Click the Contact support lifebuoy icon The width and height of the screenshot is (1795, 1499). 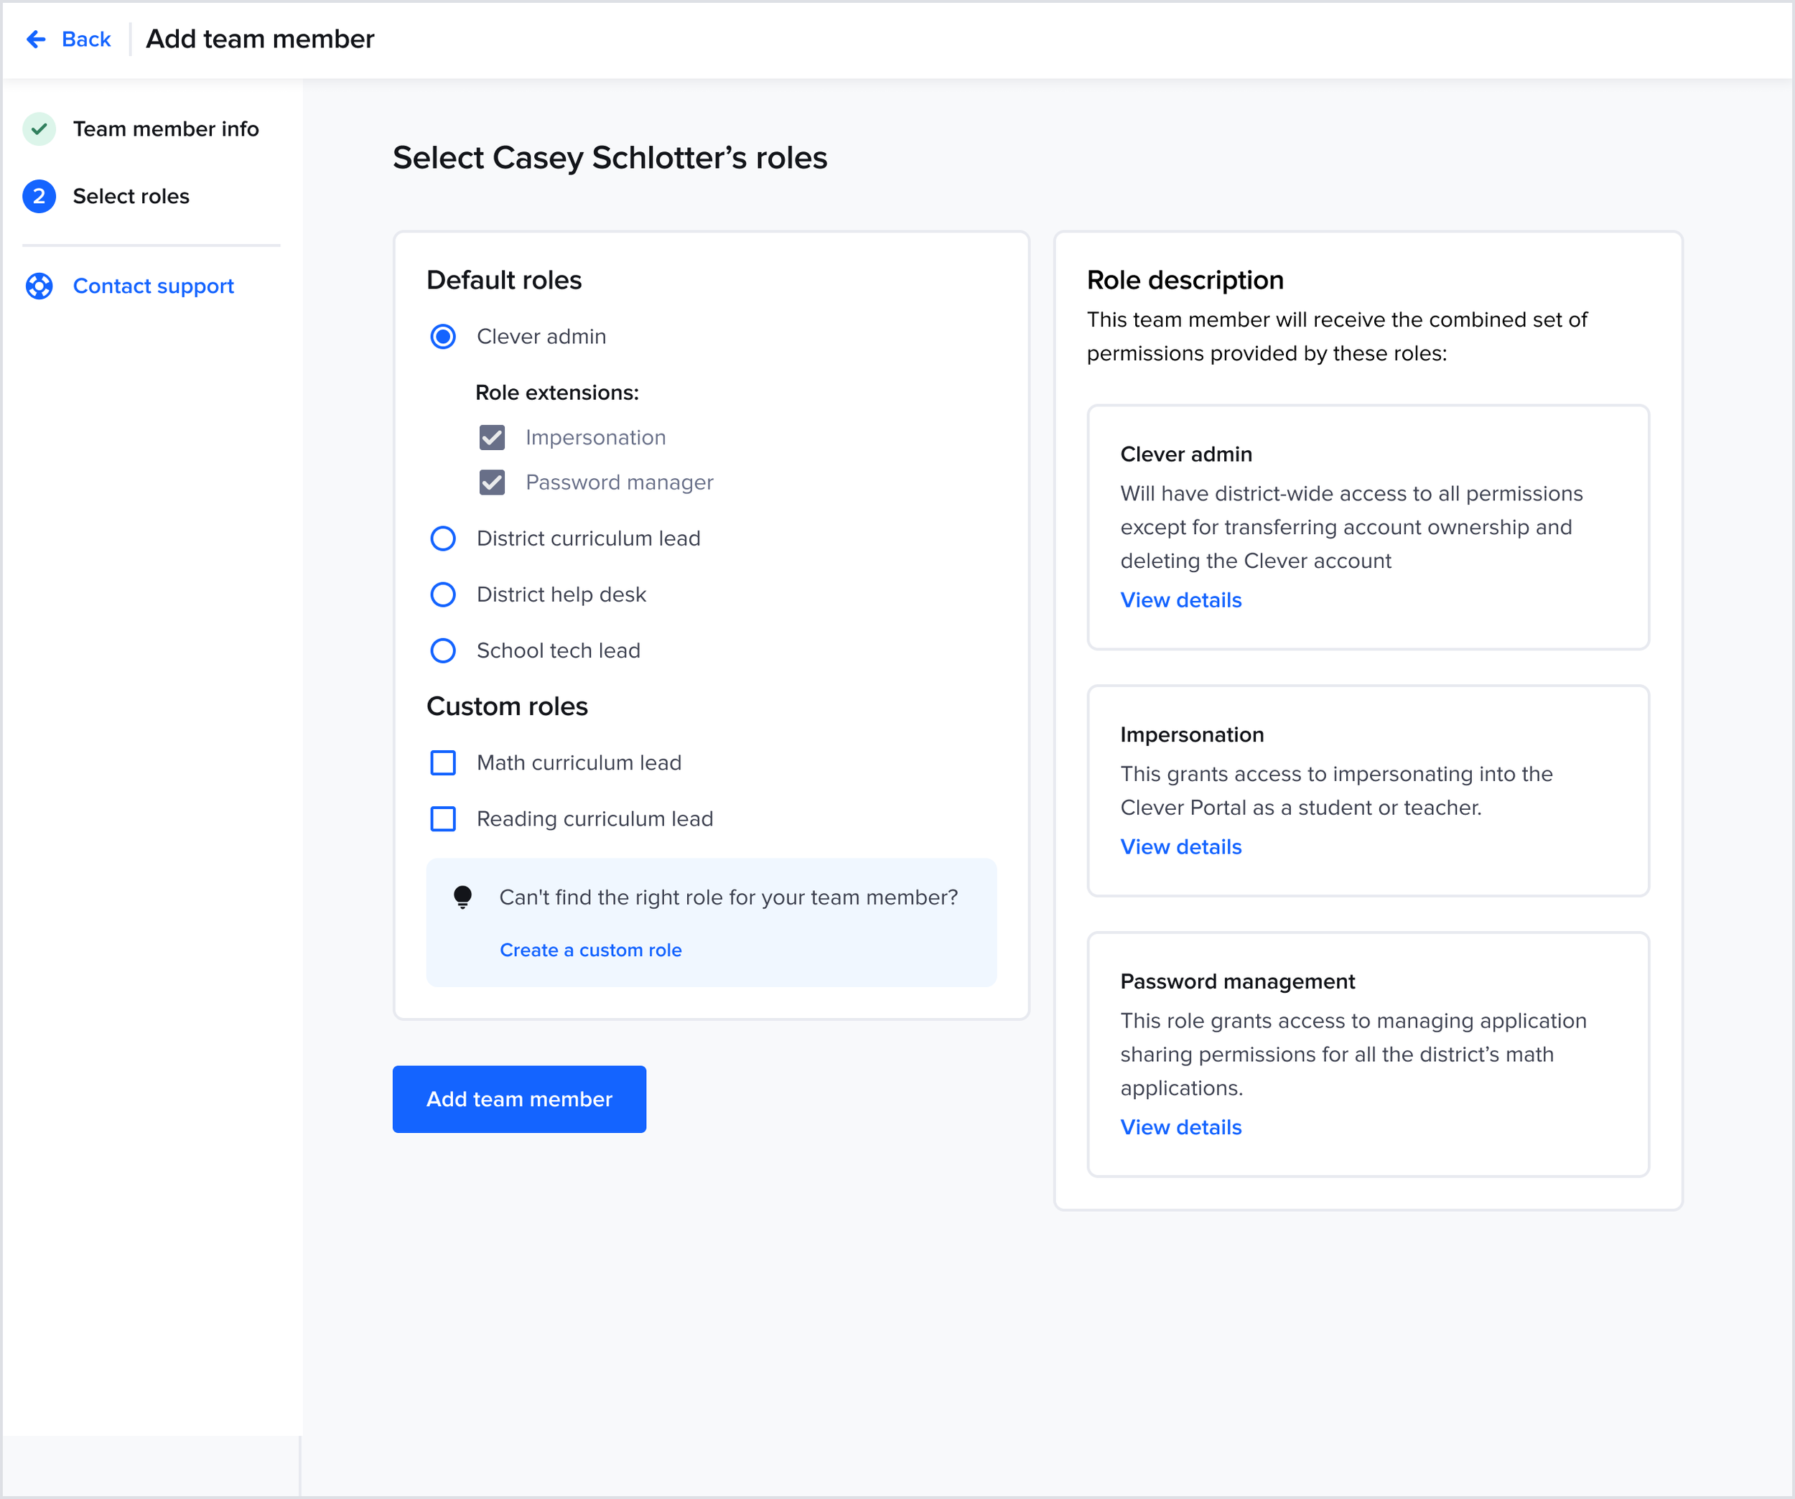coord(39,286)
